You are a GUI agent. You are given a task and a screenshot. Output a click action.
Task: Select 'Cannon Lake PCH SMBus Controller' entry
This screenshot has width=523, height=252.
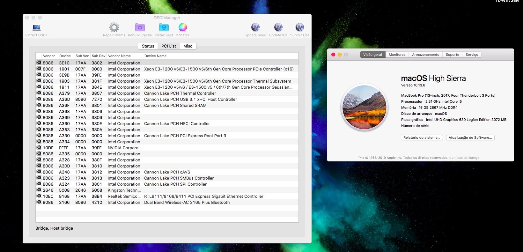[179, 178]
